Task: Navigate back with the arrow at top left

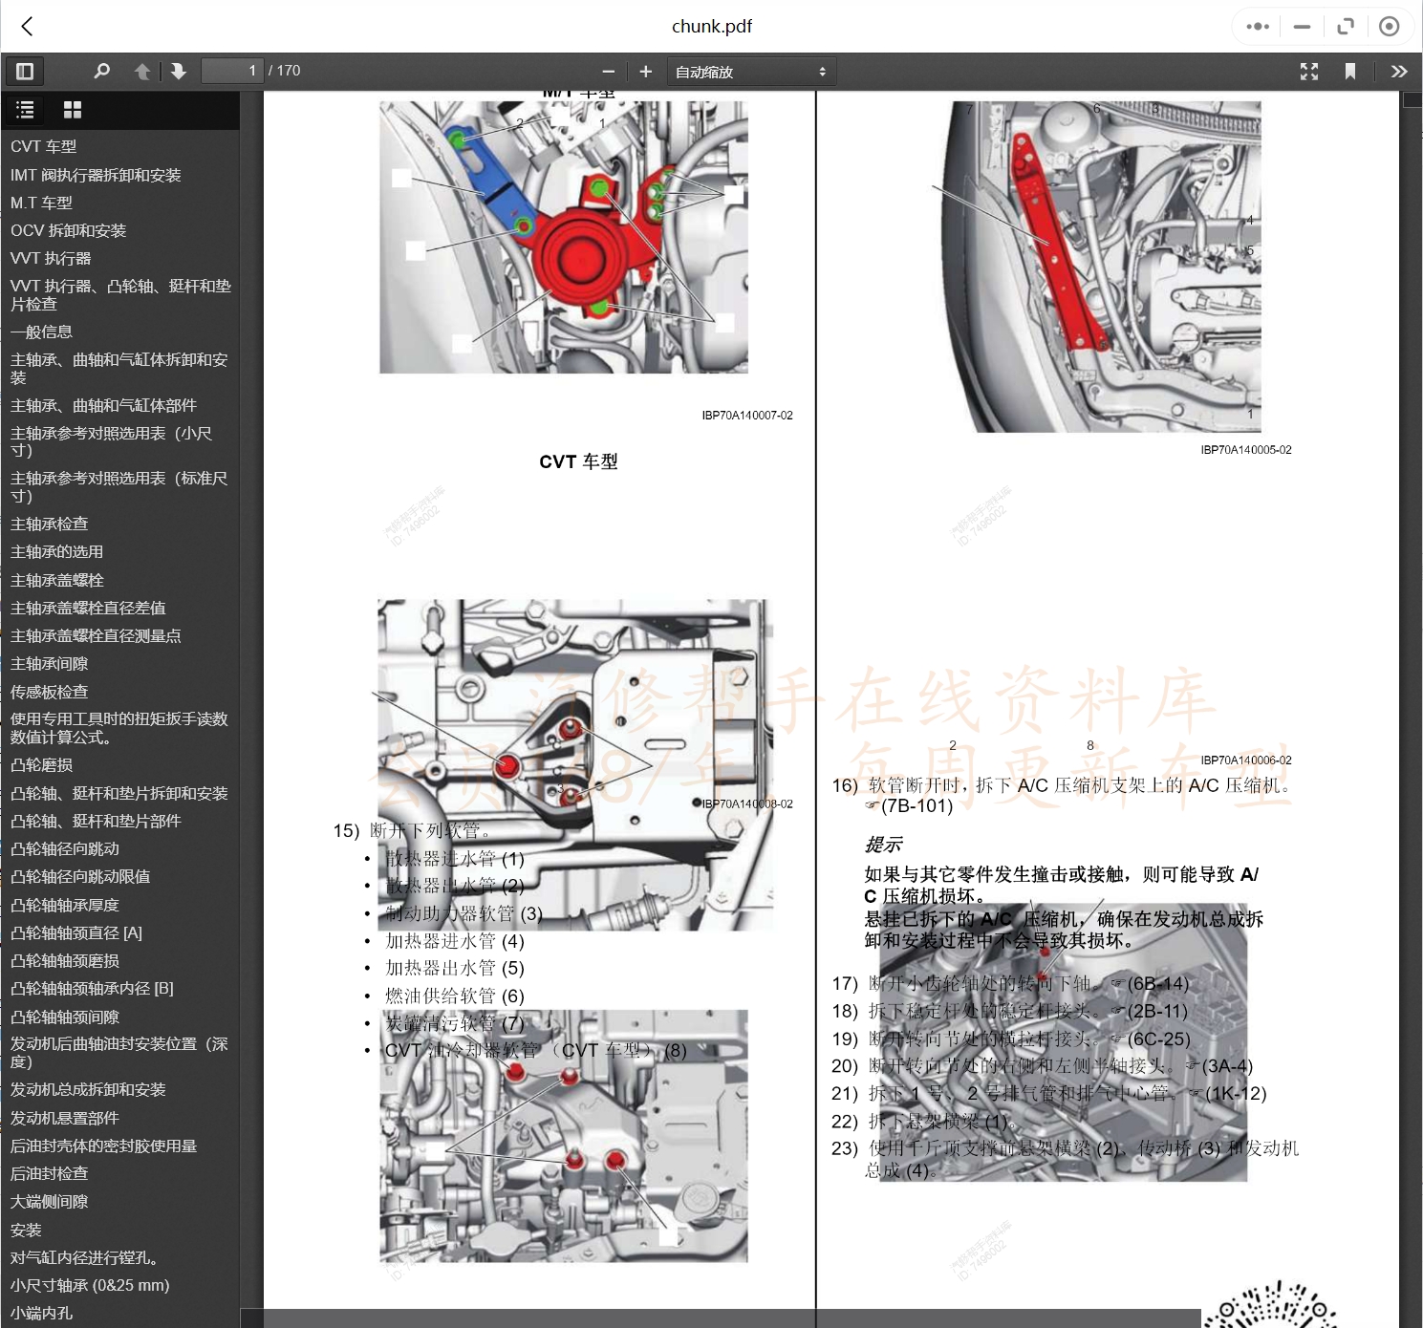Action: click(x=26, y=26)
